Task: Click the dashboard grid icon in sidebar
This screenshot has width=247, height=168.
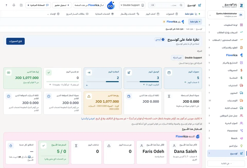Action: pos(241,25)
